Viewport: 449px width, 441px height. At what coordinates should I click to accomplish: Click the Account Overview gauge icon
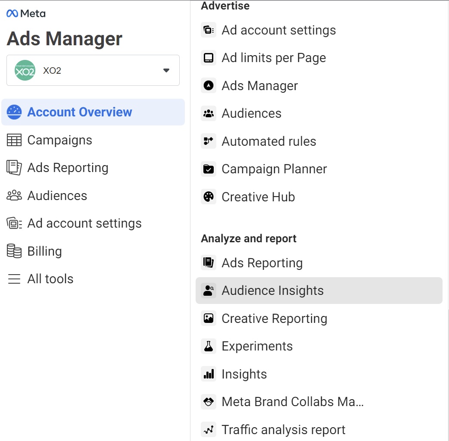click(14, 112)
